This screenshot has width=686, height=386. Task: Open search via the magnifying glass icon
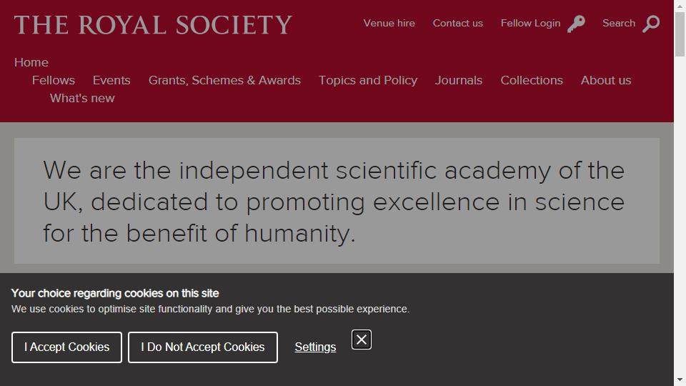[x=651, y=24]
